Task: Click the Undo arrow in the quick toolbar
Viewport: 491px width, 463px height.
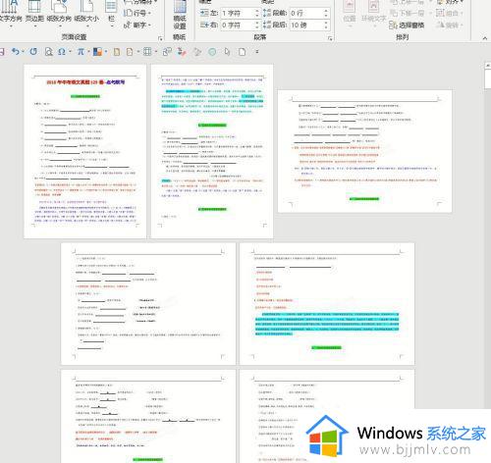Action: (15, 52)
